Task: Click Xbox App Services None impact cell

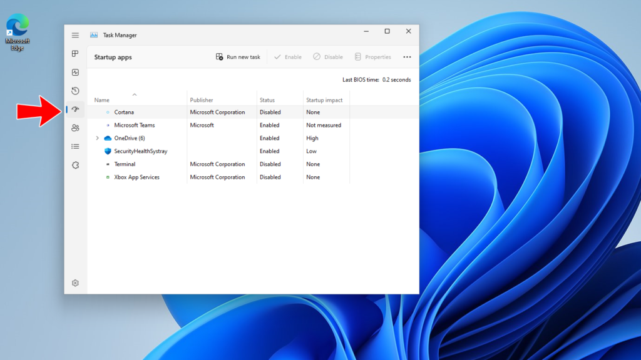Action: [313, 177]
